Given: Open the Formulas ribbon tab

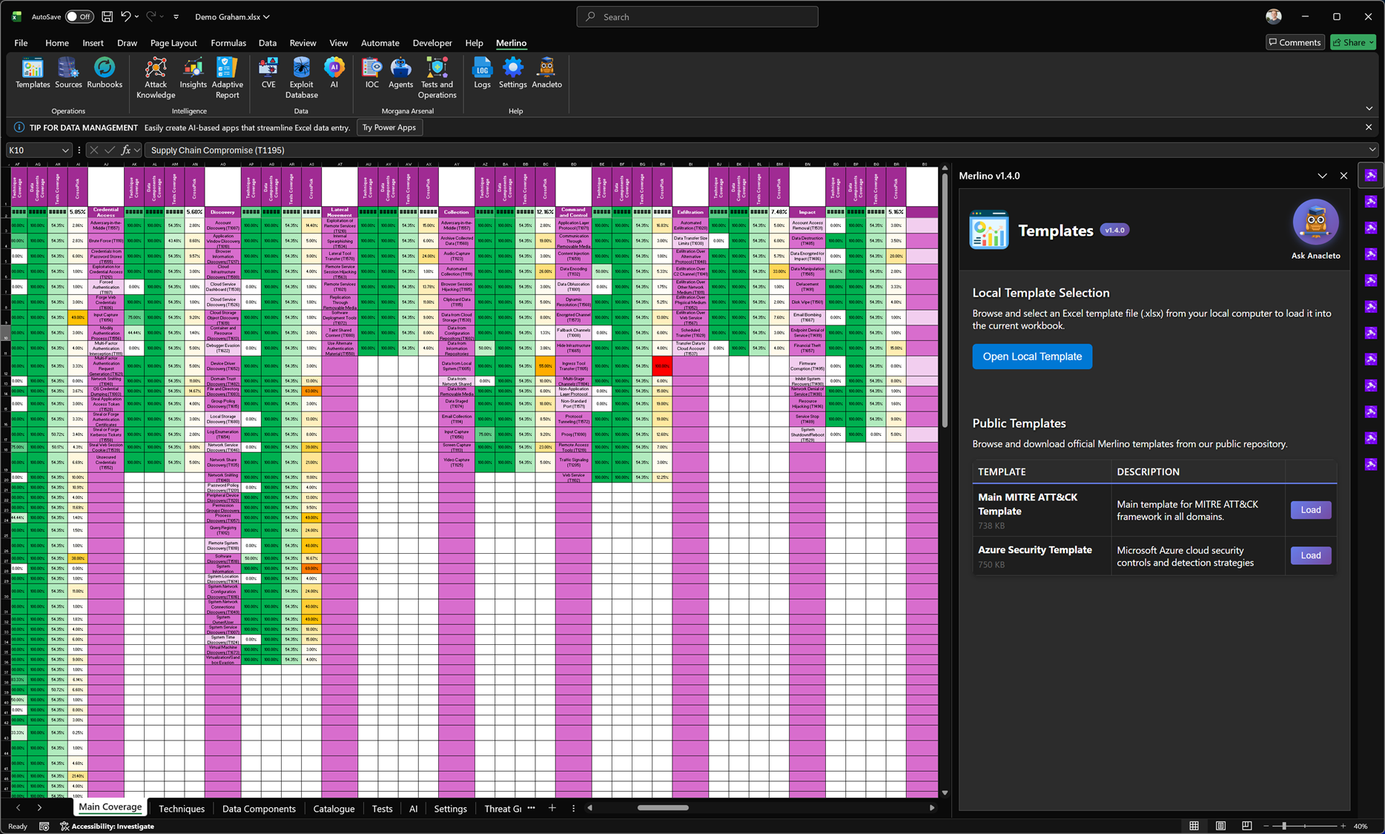Looking at the screenshot, I should click(x=228, y=43).
